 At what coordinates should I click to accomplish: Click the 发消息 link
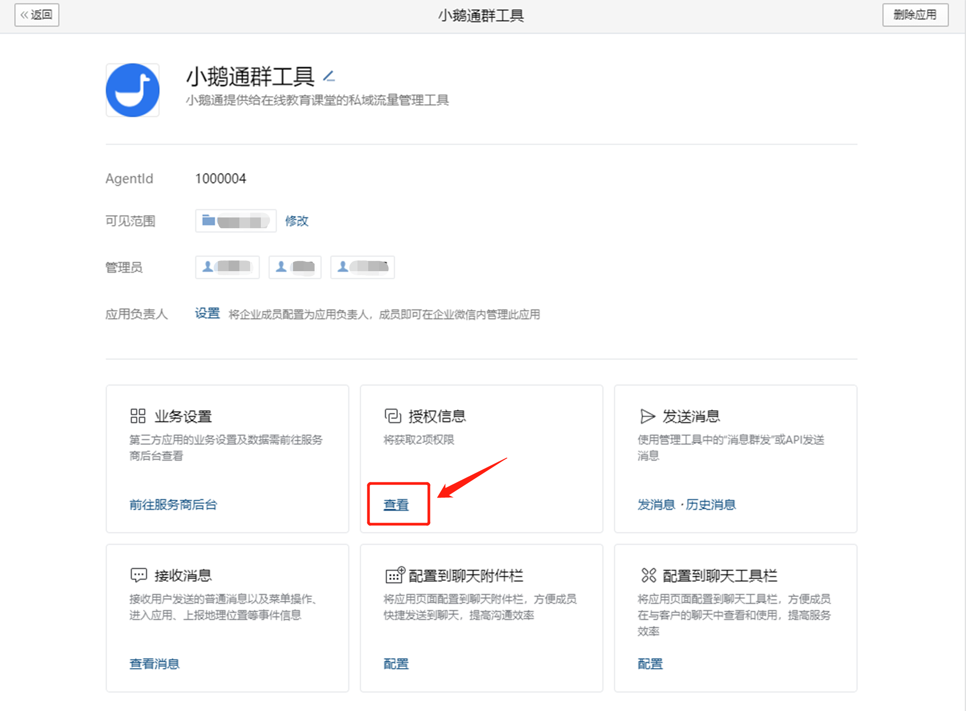(x=656, y=505)
